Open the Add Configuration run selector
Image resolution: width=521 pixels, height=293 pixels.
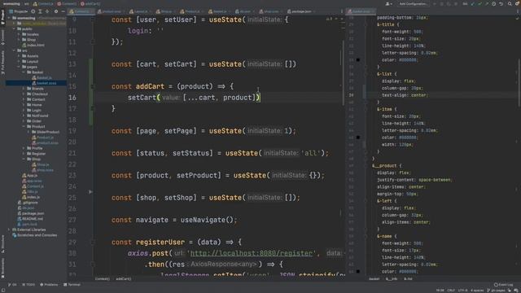pyautogui.click(x=413, y=4)
